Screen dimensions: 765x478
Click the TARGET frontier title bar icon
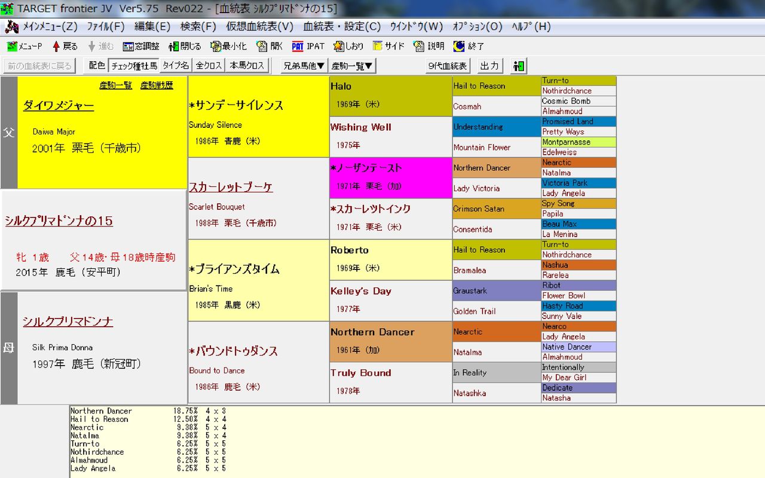tap(7, 8)
